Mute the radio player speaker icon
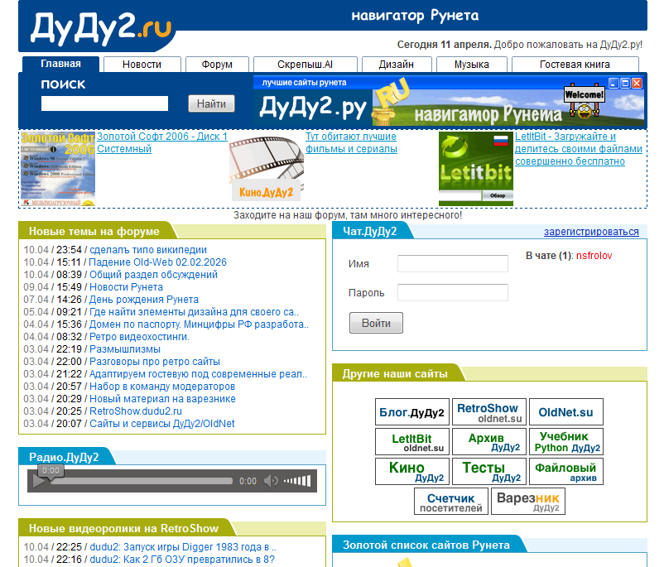 click(x=271, y=481)
